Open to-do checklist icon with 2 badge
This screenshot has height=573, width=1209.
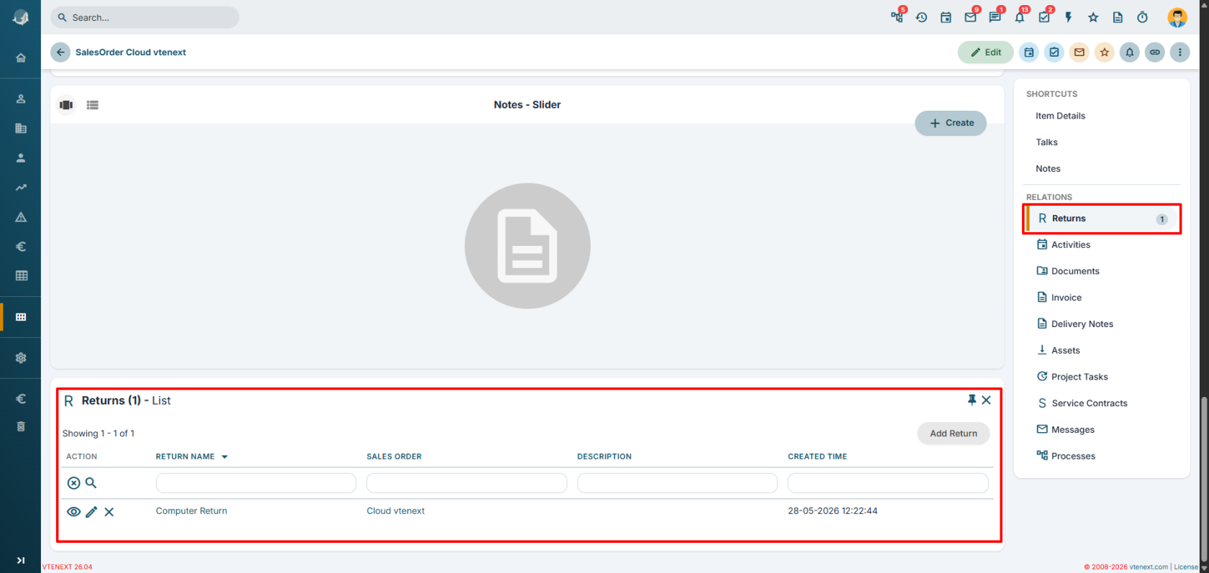click(x=1044, y=17)
